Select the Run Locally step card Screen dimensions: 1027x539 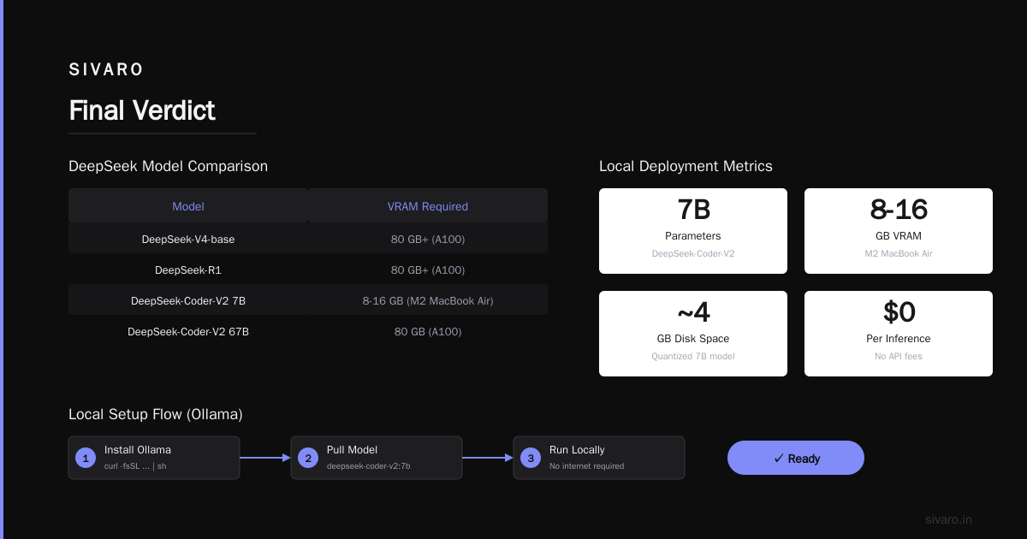[x=599, y=458]
